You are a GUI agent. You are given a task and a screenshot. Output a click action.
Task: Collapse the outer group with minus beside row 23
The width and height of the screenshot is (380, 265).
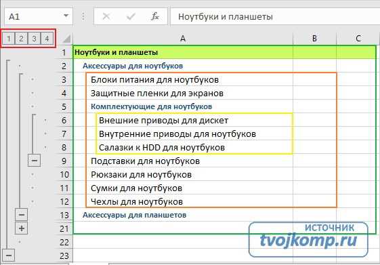(x=9, y=256)
